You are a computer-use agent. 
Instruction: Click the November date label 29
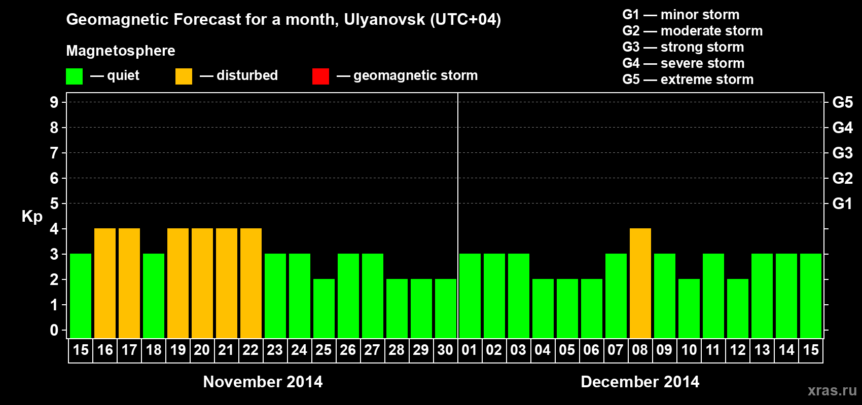click(x=421, y=350)
